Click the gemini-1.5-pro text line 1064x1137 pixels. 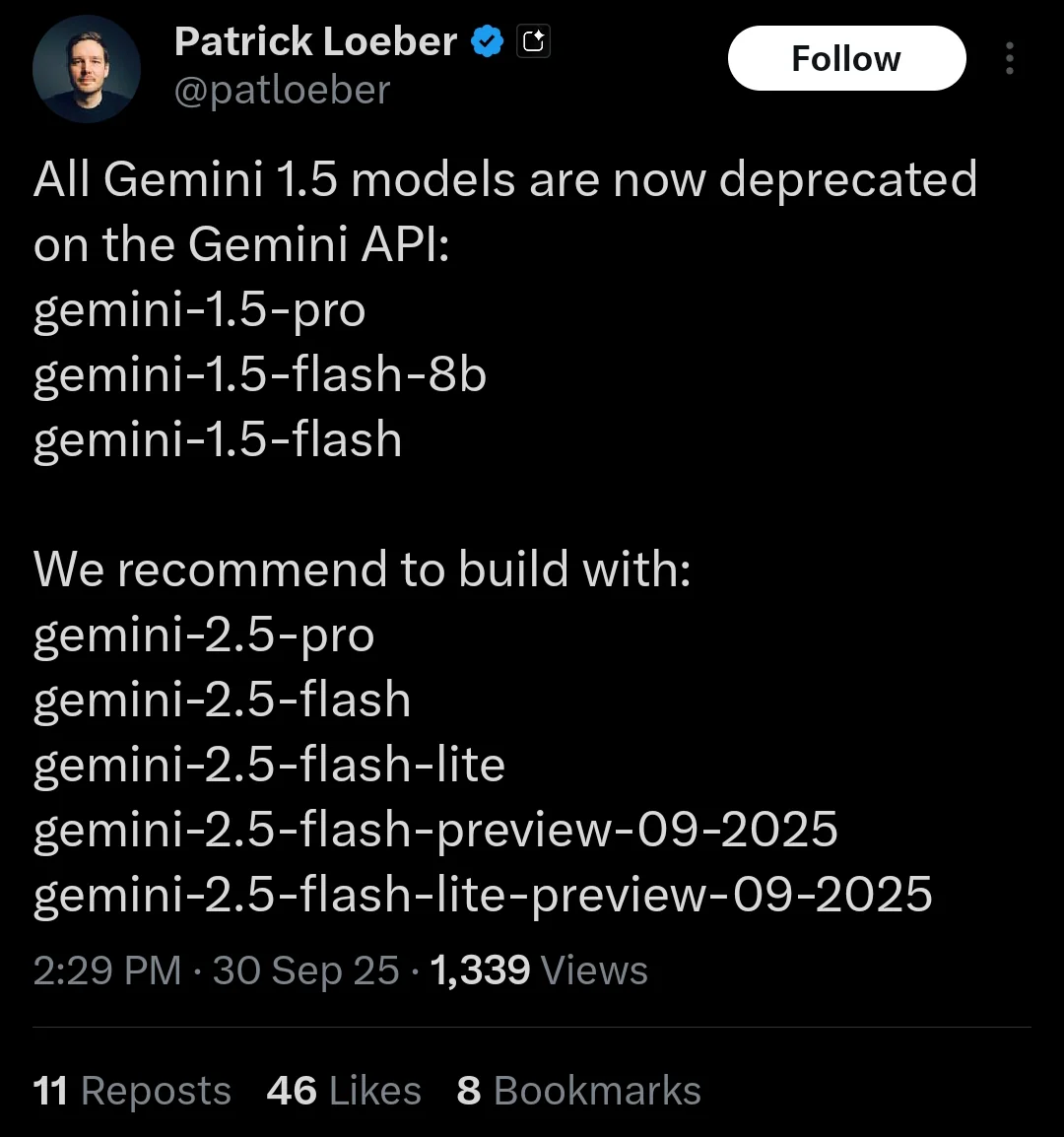pyautogui.click(x=200, y=310)
